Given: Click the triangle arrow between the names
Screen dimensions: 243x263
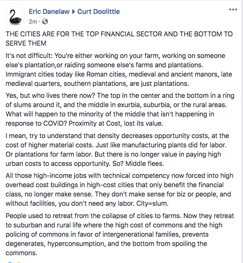Looking at the screenshot, I should 73,12.
